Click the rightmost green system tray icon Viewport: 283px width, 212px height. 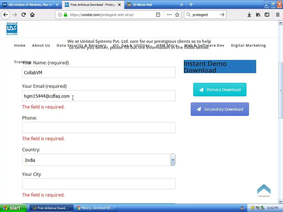tap(263, 208)
